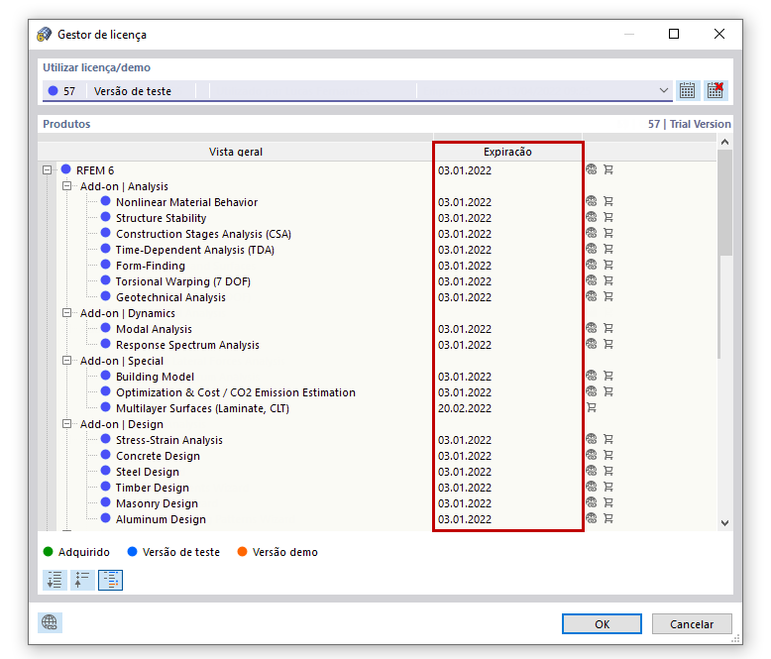Click cart icon for Nonlinear Material Behavior
The height and width of the screenshot is (659, 771).
608,201
